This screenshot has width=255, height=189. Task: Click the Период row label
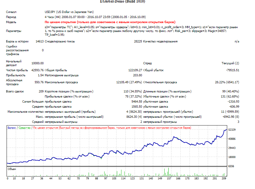click(11, 17)
